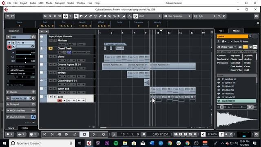Switch to the Media tab

tap(236, 31)
